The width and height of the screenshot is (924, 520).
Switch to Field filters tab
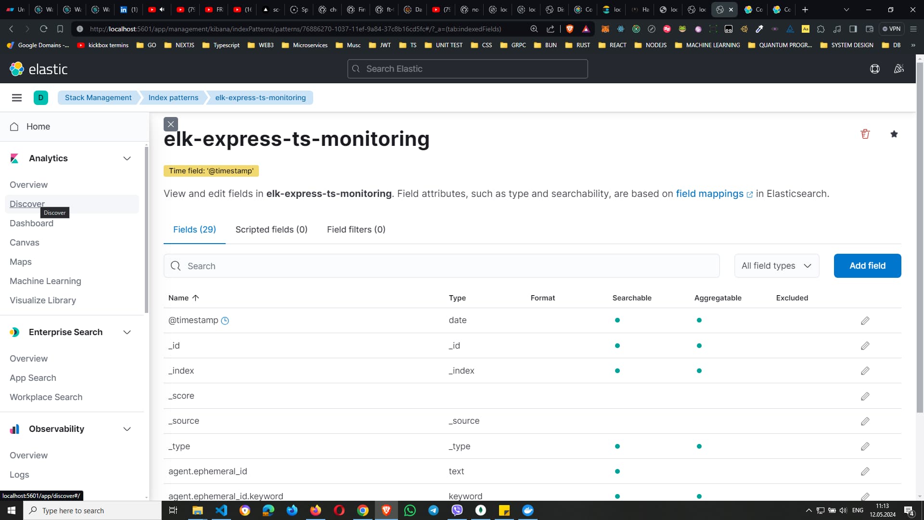tap(356, 230)
